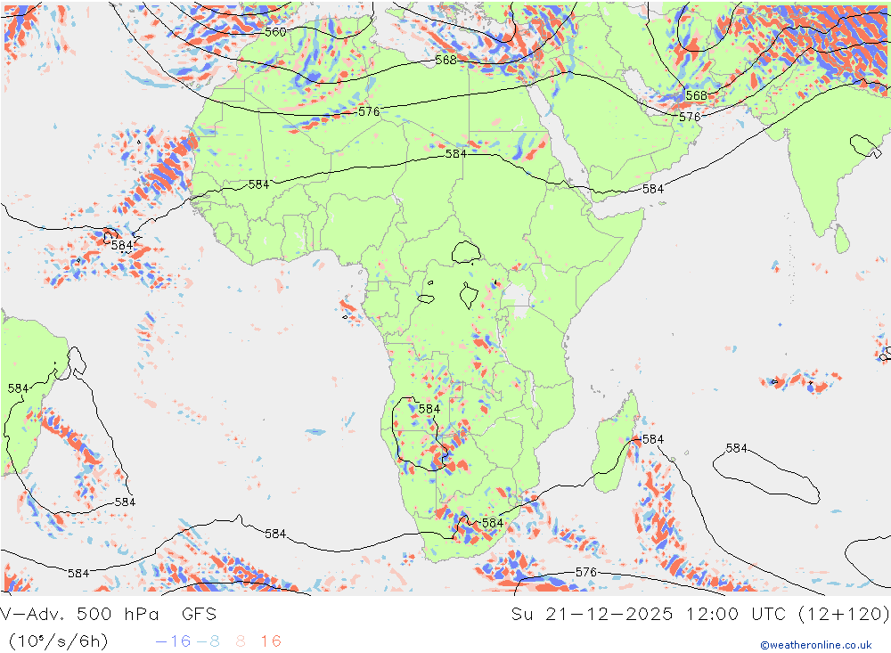This screenshot has height=653, width=891.
Task: Click the light red legend value 8
Action: coord(241,641)
